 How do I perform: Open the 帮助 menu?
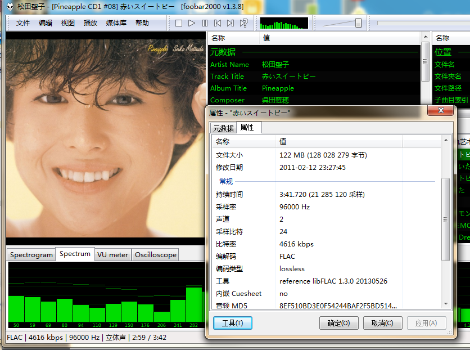click(142, 23)
